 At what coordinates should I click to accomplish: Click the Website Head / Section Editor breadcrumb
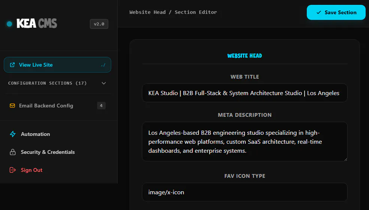(x=173, y=12)
